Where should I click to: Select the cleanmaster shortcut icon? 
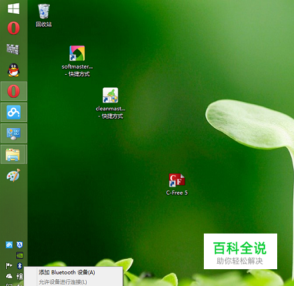[110, 103]
